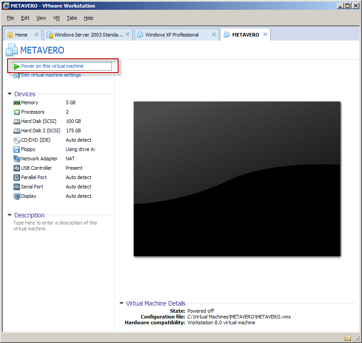This screenshot has height=343, width=362.
Task: Open Edit virtual machine settings link
Action: pyautogui.click(x=51, y=75)
